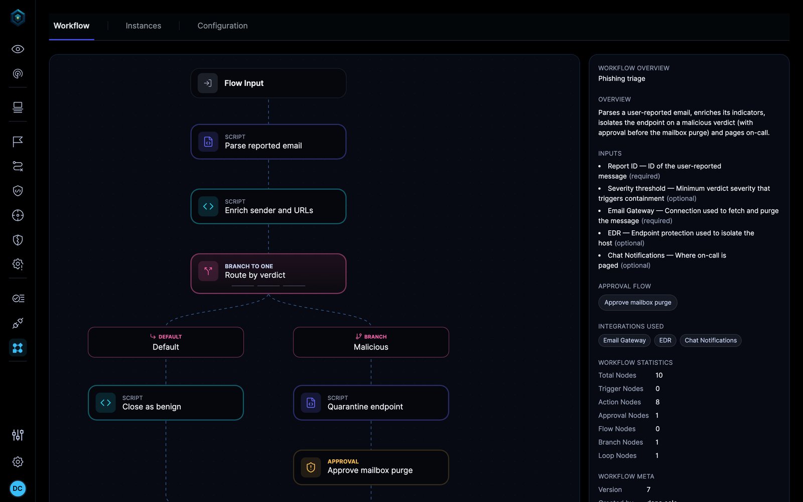The image size is (803, 502).
Task: Open the checklist tasks sidebar icon
Action: (x=18, y=299)
